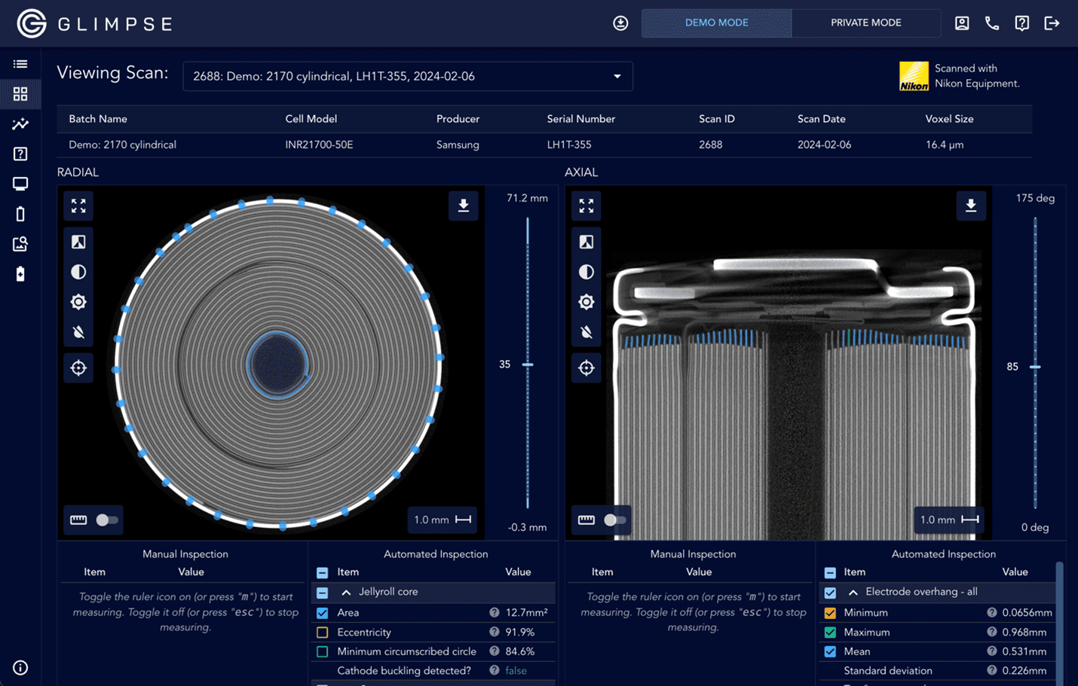This screenshot has height=686, width=1078.
Task: Click the logout icon in top bar
Action: pos(1052,23)
